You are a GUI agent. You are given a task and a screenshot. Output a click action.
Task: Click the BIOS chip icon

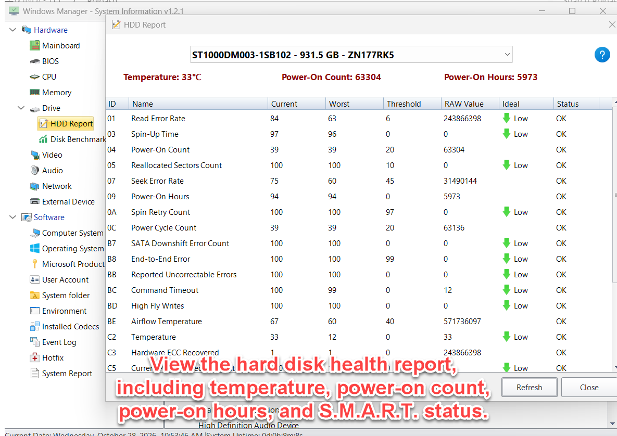(35, 61)
